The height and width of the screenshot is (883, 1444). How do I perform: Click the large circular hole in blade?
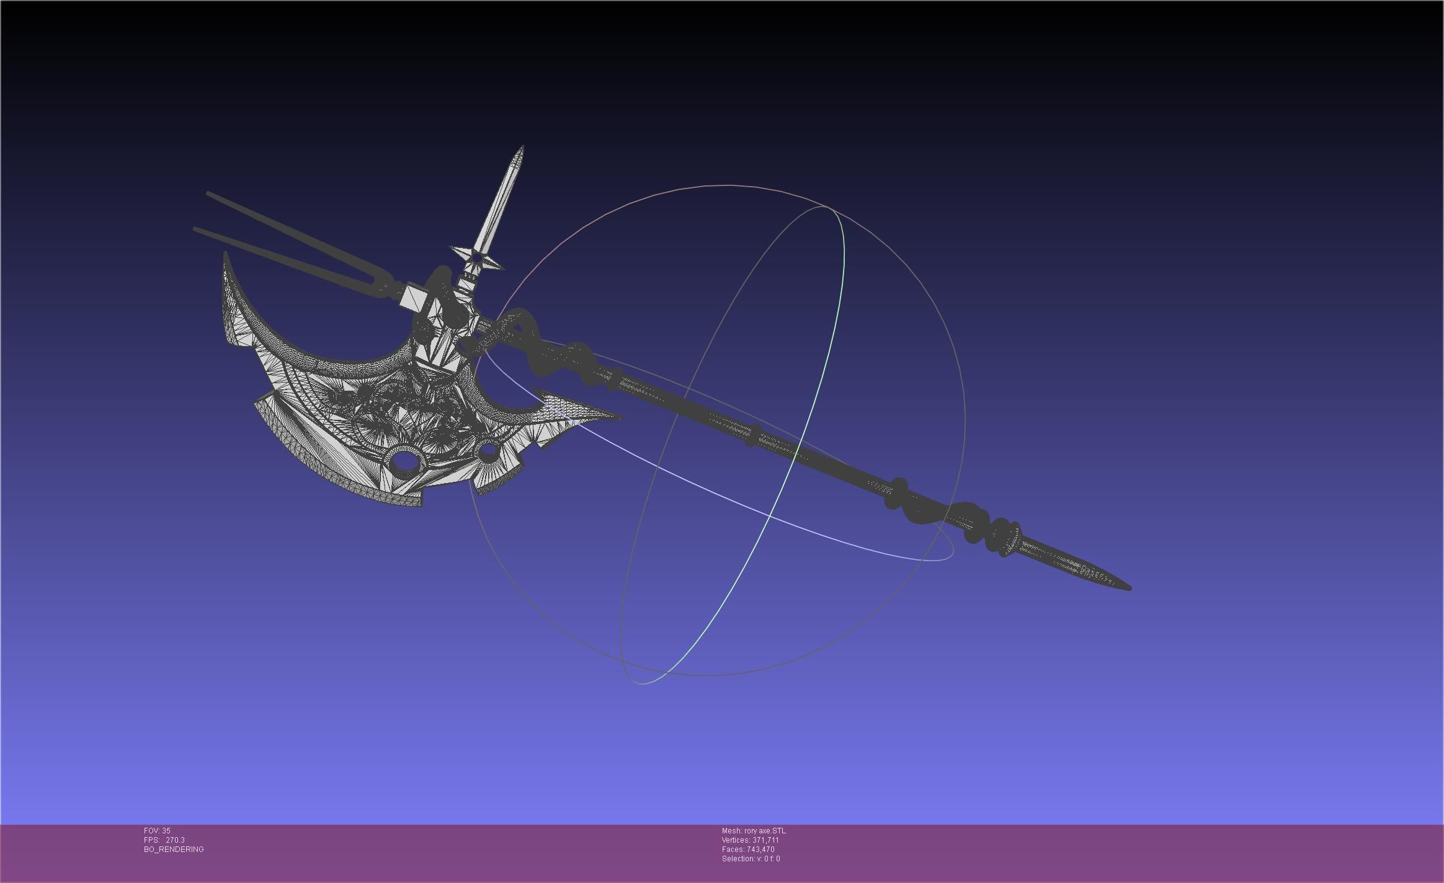click(x=404, y=461)
